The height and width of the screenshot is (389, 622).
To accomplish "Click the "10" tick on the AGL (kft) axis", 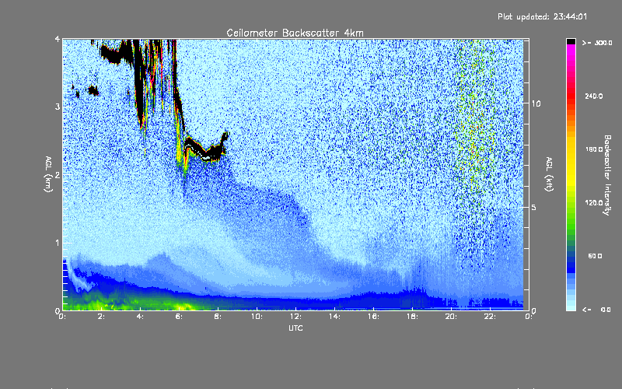I will tap(536, 103).
